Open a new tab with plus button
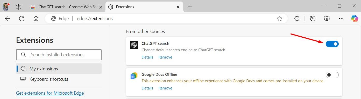Viewport: 361px width, 99px height. point(190,7)
